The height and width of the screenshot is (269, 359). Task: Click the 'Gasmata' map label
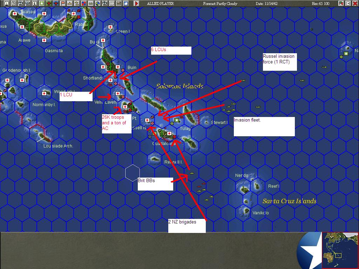[x=54, y=51]
